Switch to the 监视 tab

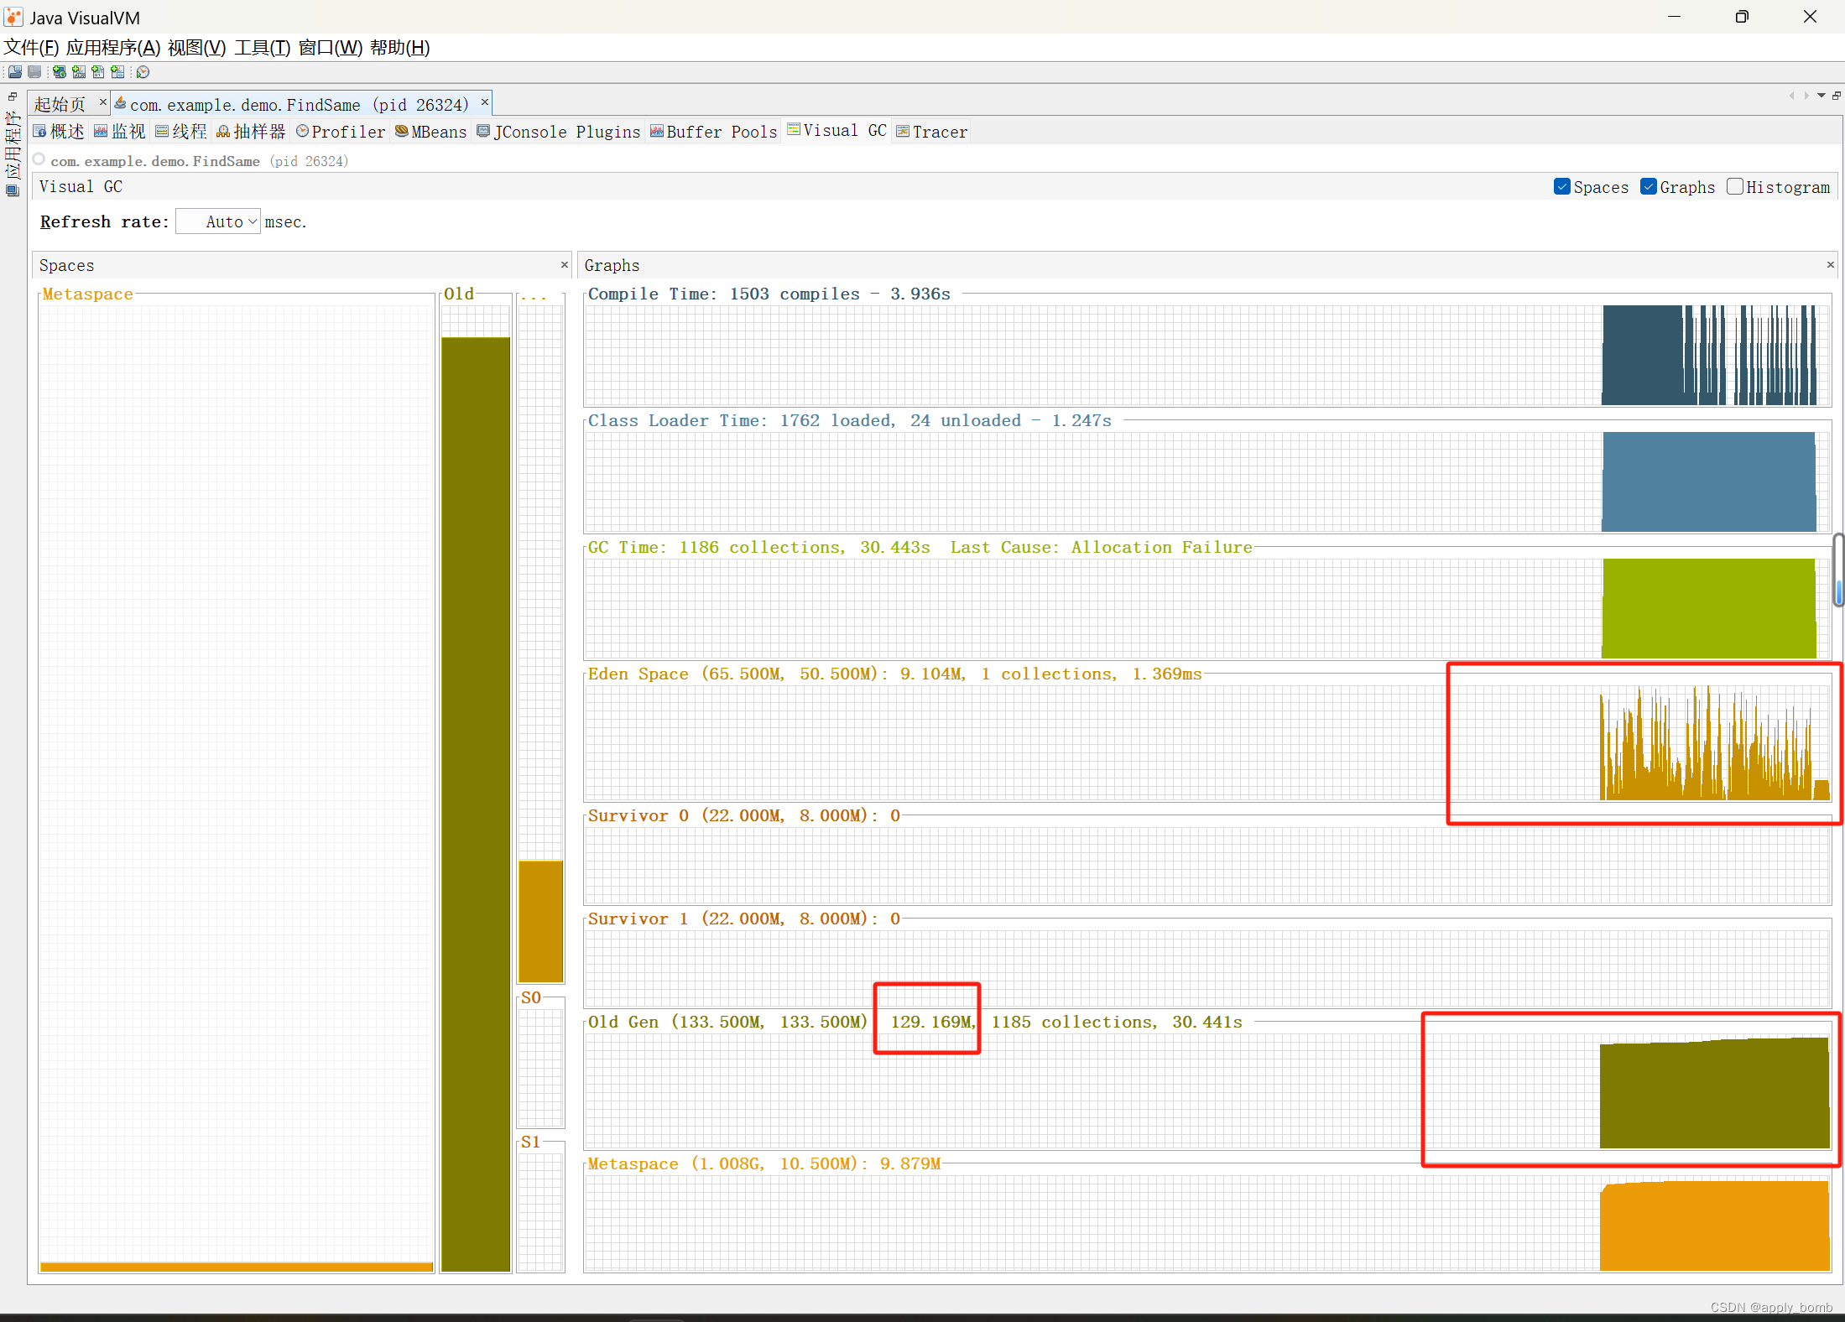(120, 132)
